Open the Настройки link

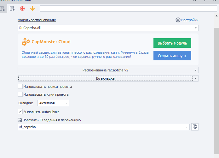point(190,20)
